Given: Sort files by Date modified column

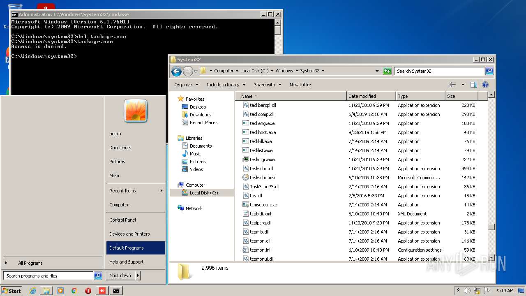Looking at the screenshot, I should tap(371, 96).
